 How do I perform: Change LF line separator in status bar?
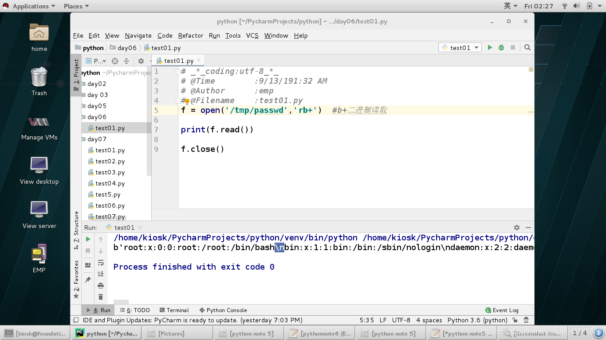[383, 320]
